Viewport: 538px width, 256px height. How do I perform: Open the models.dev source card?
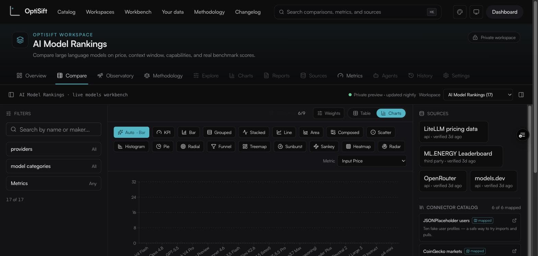click(493, 181)
